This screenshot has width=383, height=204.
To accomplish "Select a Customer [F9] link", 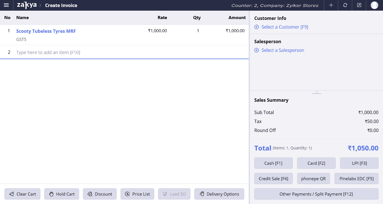I will click(x=285, y=27).
